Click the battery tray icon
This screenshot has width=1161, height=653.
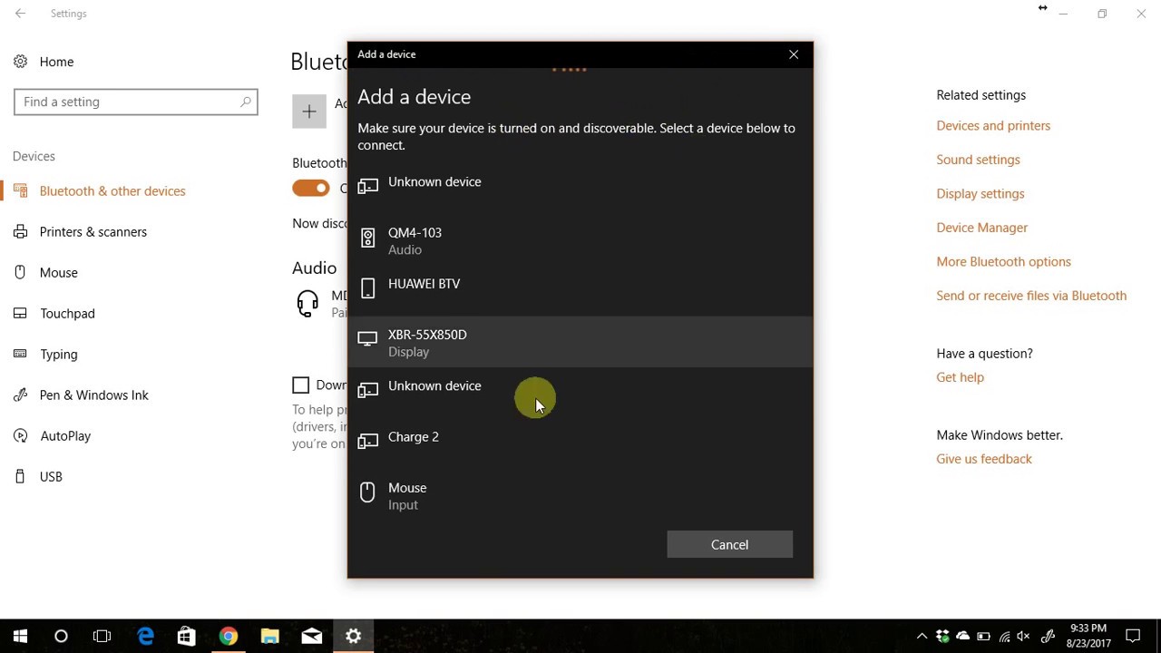983,637
